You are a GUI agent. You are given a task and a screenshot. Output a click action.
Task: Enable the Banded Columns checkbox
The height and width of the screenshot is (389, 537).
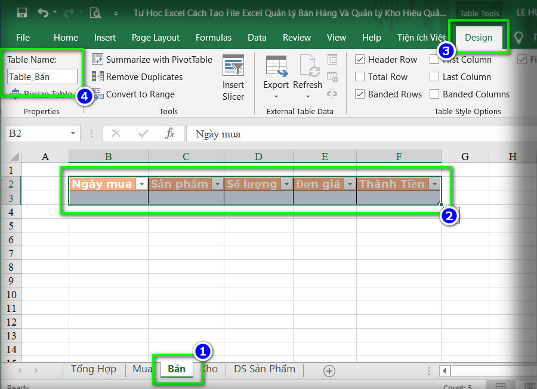(434, 94)
